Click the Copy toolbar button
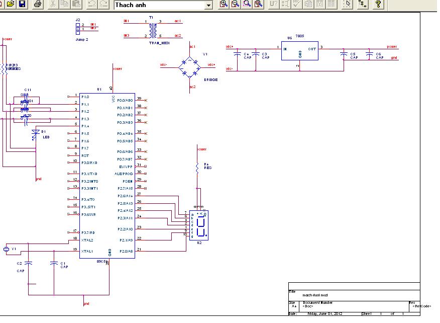The height and width of the screenshot is (323, 440). pos(65,4)
